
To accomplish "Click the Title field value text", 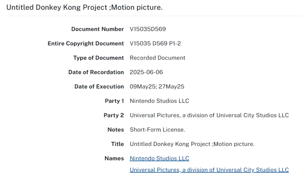I will (x=192, y=144).
